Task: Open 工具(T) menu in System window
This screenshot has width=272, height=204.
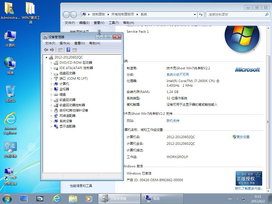Action: click(x=114, y=23)
